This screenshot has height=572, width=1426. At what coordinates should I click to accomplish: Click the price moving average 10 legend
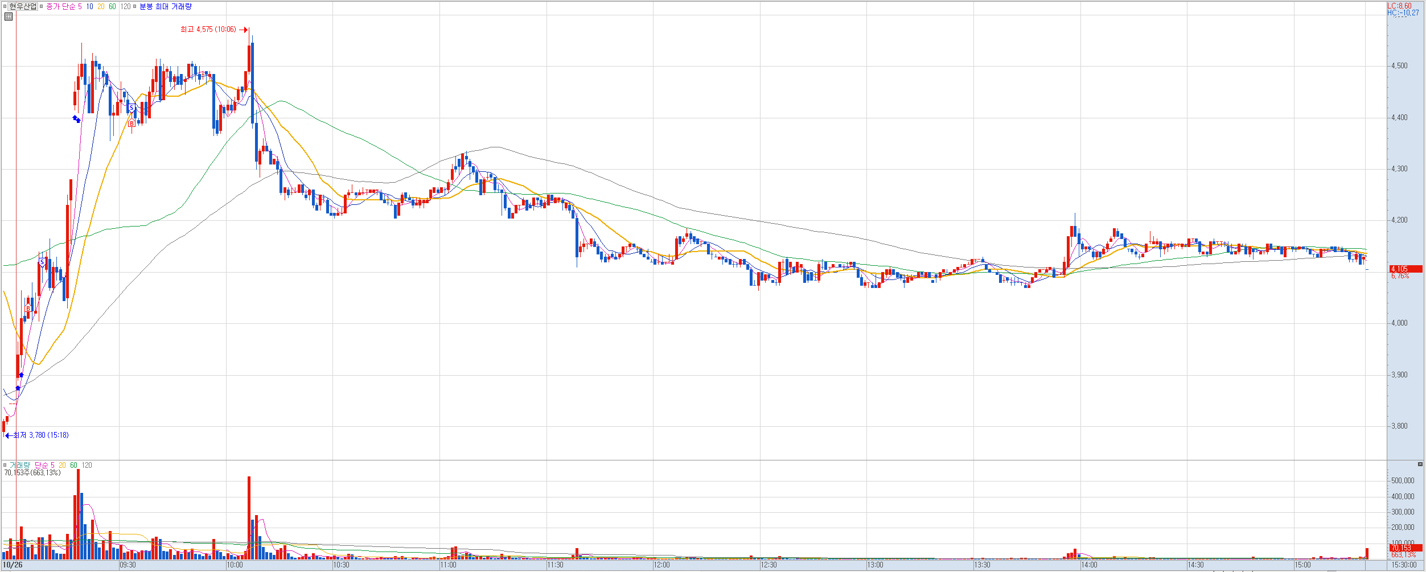coord(90,6)
